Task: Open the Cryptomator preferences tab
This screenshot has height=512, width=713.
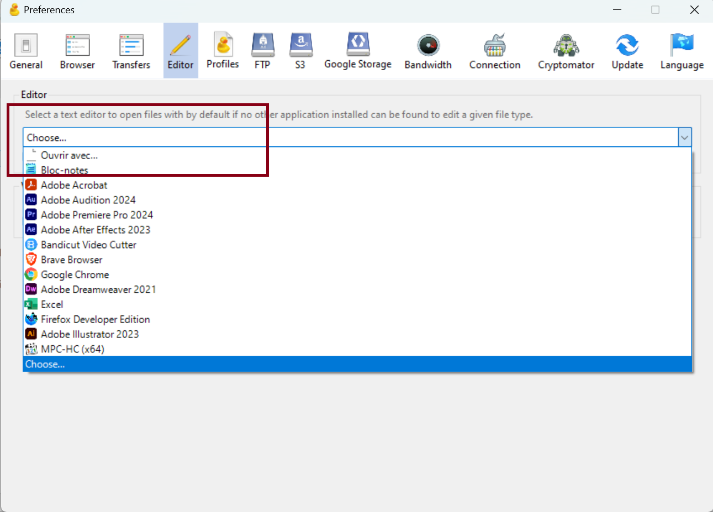Action: (566, 51)
